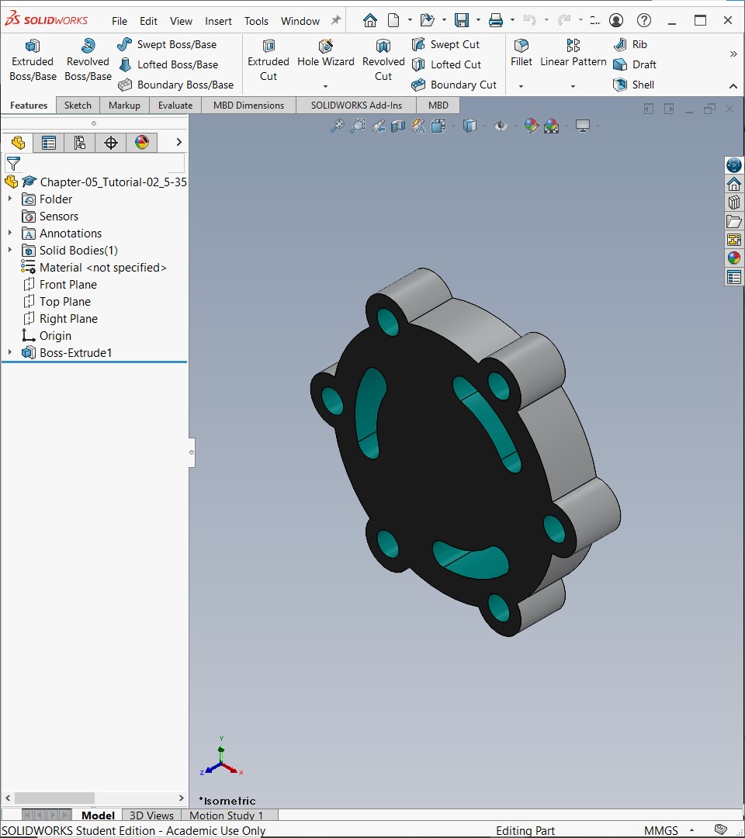The height and width of the screenshot is (838, 745).
Task: Choose the Extruded Cut tool
Action: point(269,60)
